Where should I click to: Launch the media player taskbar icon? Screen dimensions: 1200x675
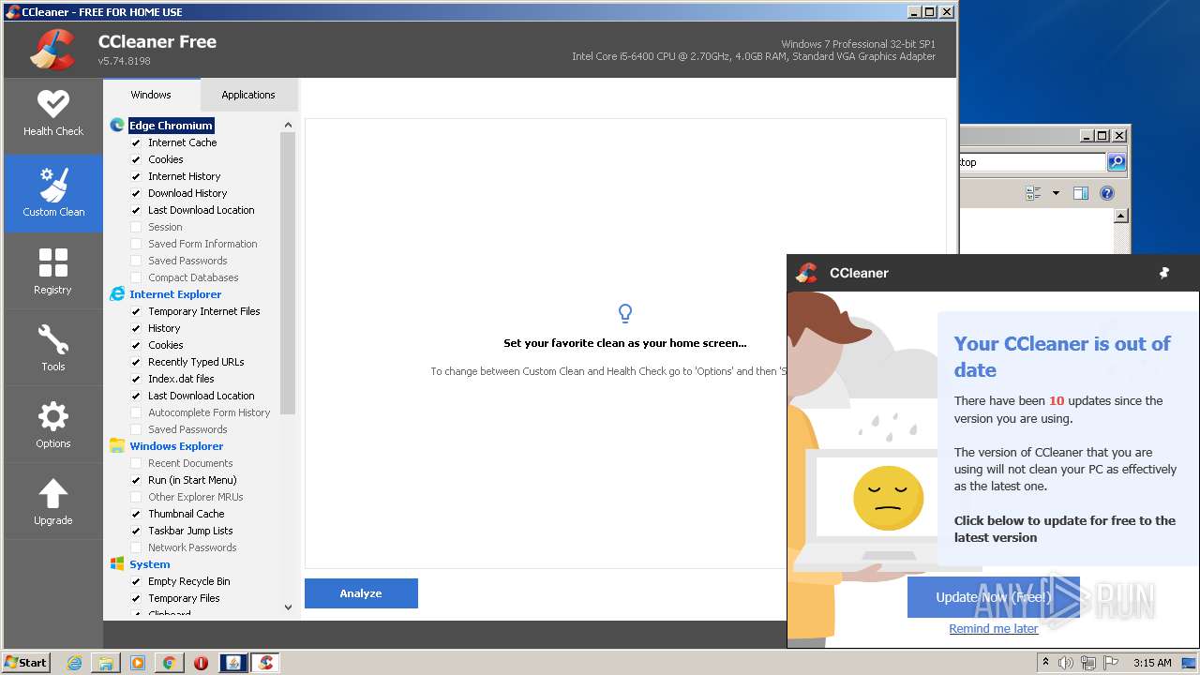(138, 663)
